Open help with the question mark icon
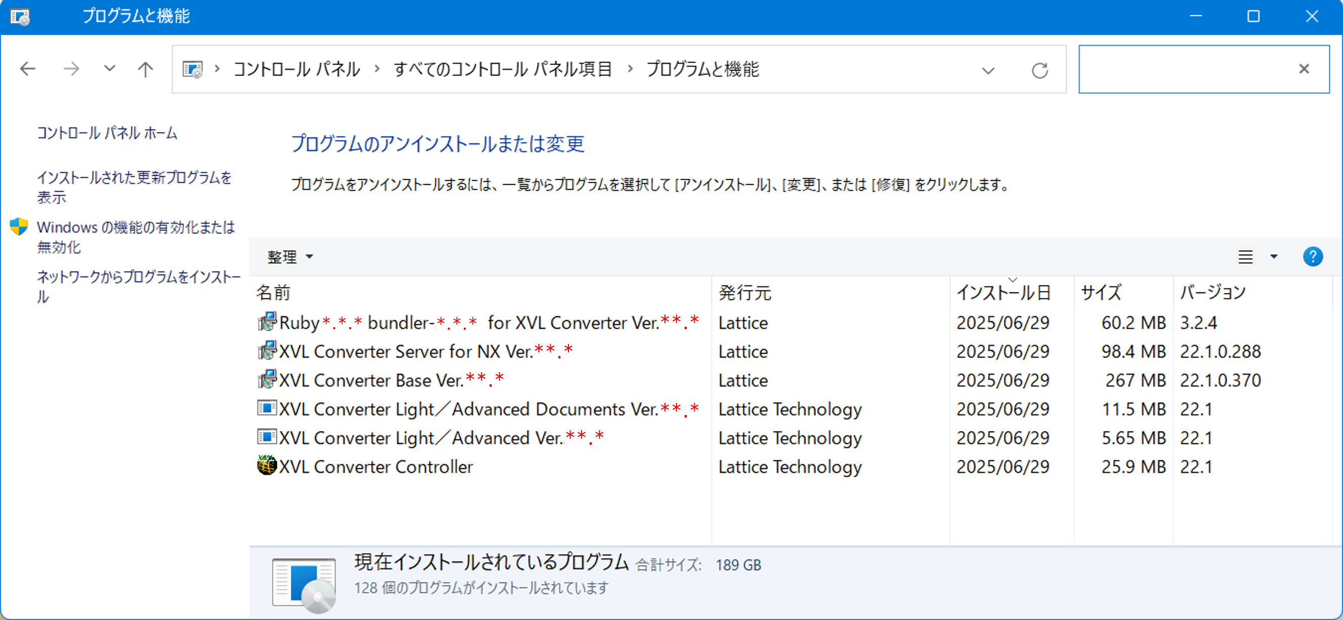Image resolution: width=1343 pixels, height=620 pixels. pos(1312,256)
